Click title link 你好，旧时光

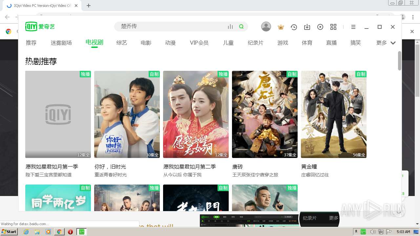click(110, 167)
